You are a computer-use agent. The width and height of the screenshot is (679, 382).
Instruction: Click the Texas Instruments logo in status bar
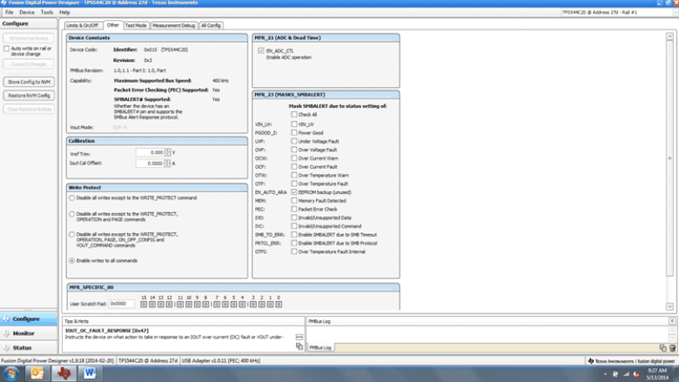point(590,361)
